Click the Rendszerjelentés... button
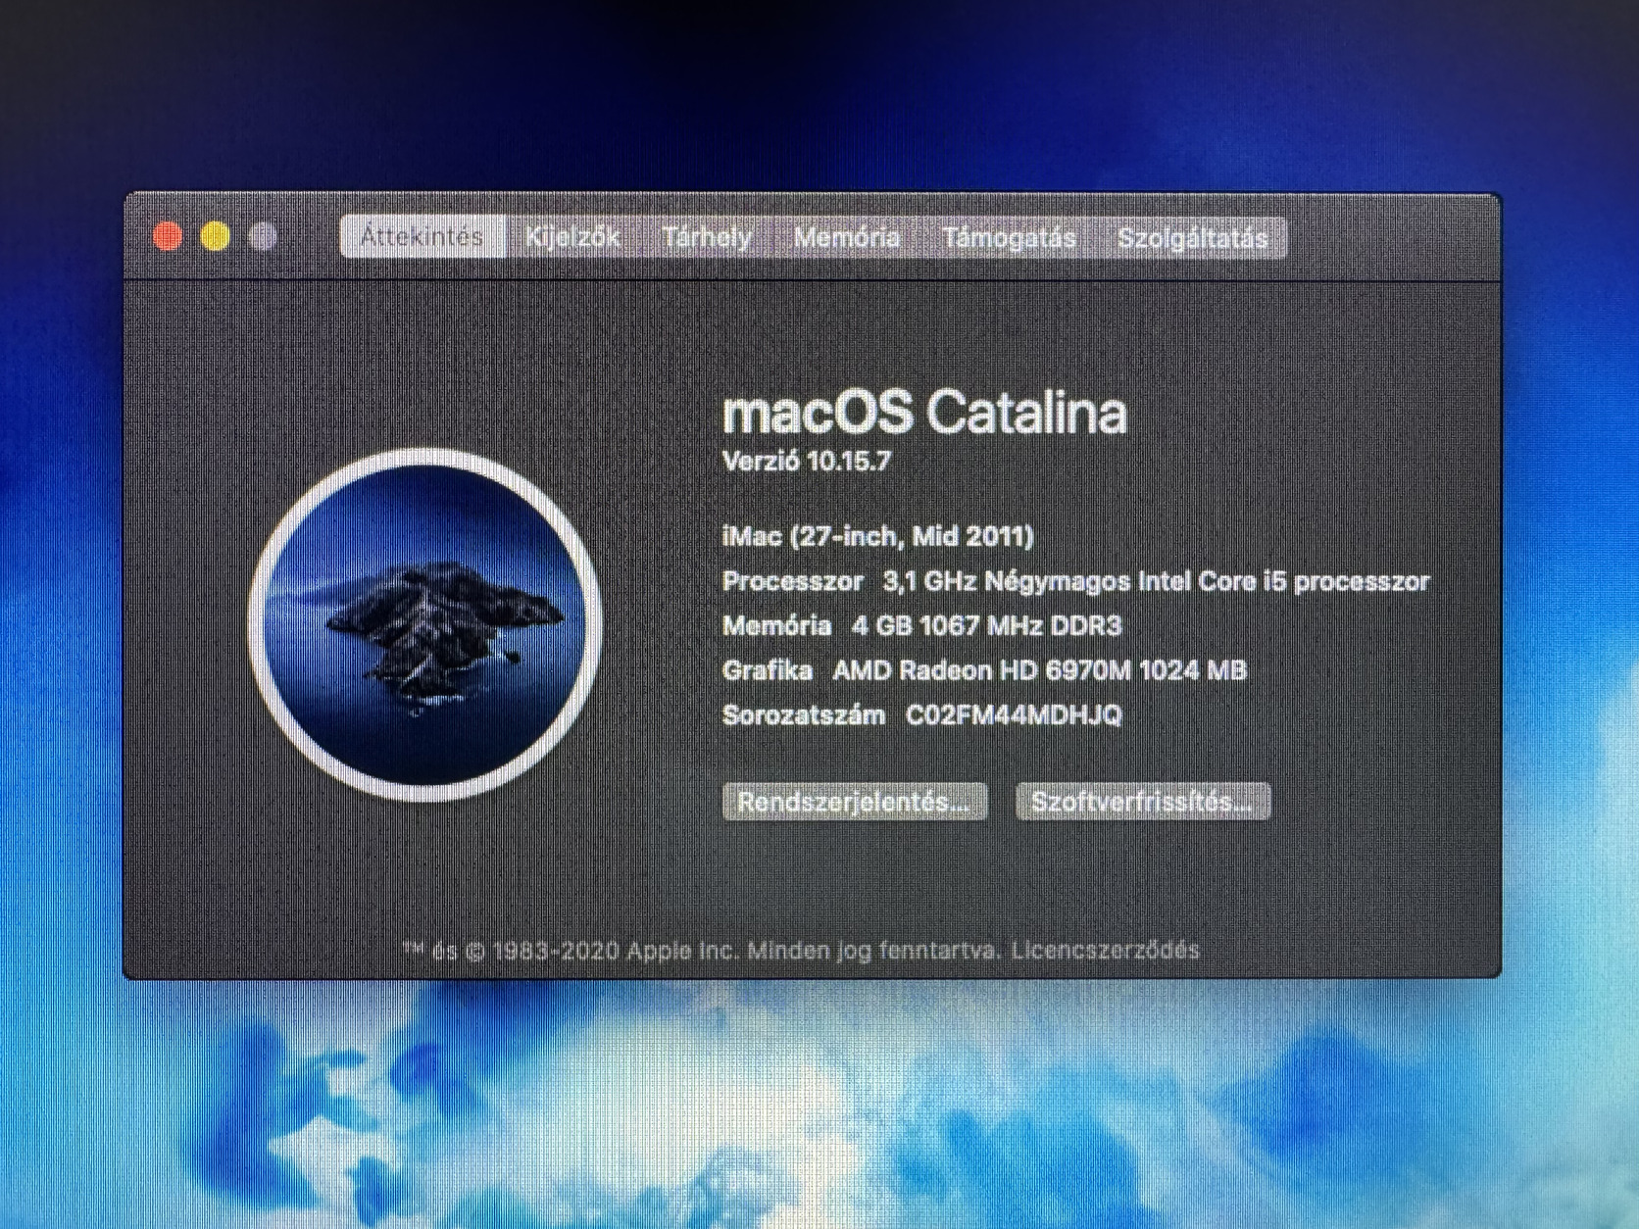1639x1229 pixels. coord(855,802)
